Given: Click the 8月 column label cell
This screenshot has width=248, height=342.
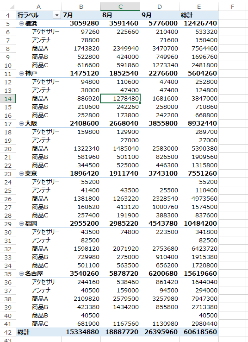Looking at the screenshot, I should (120, 15).
